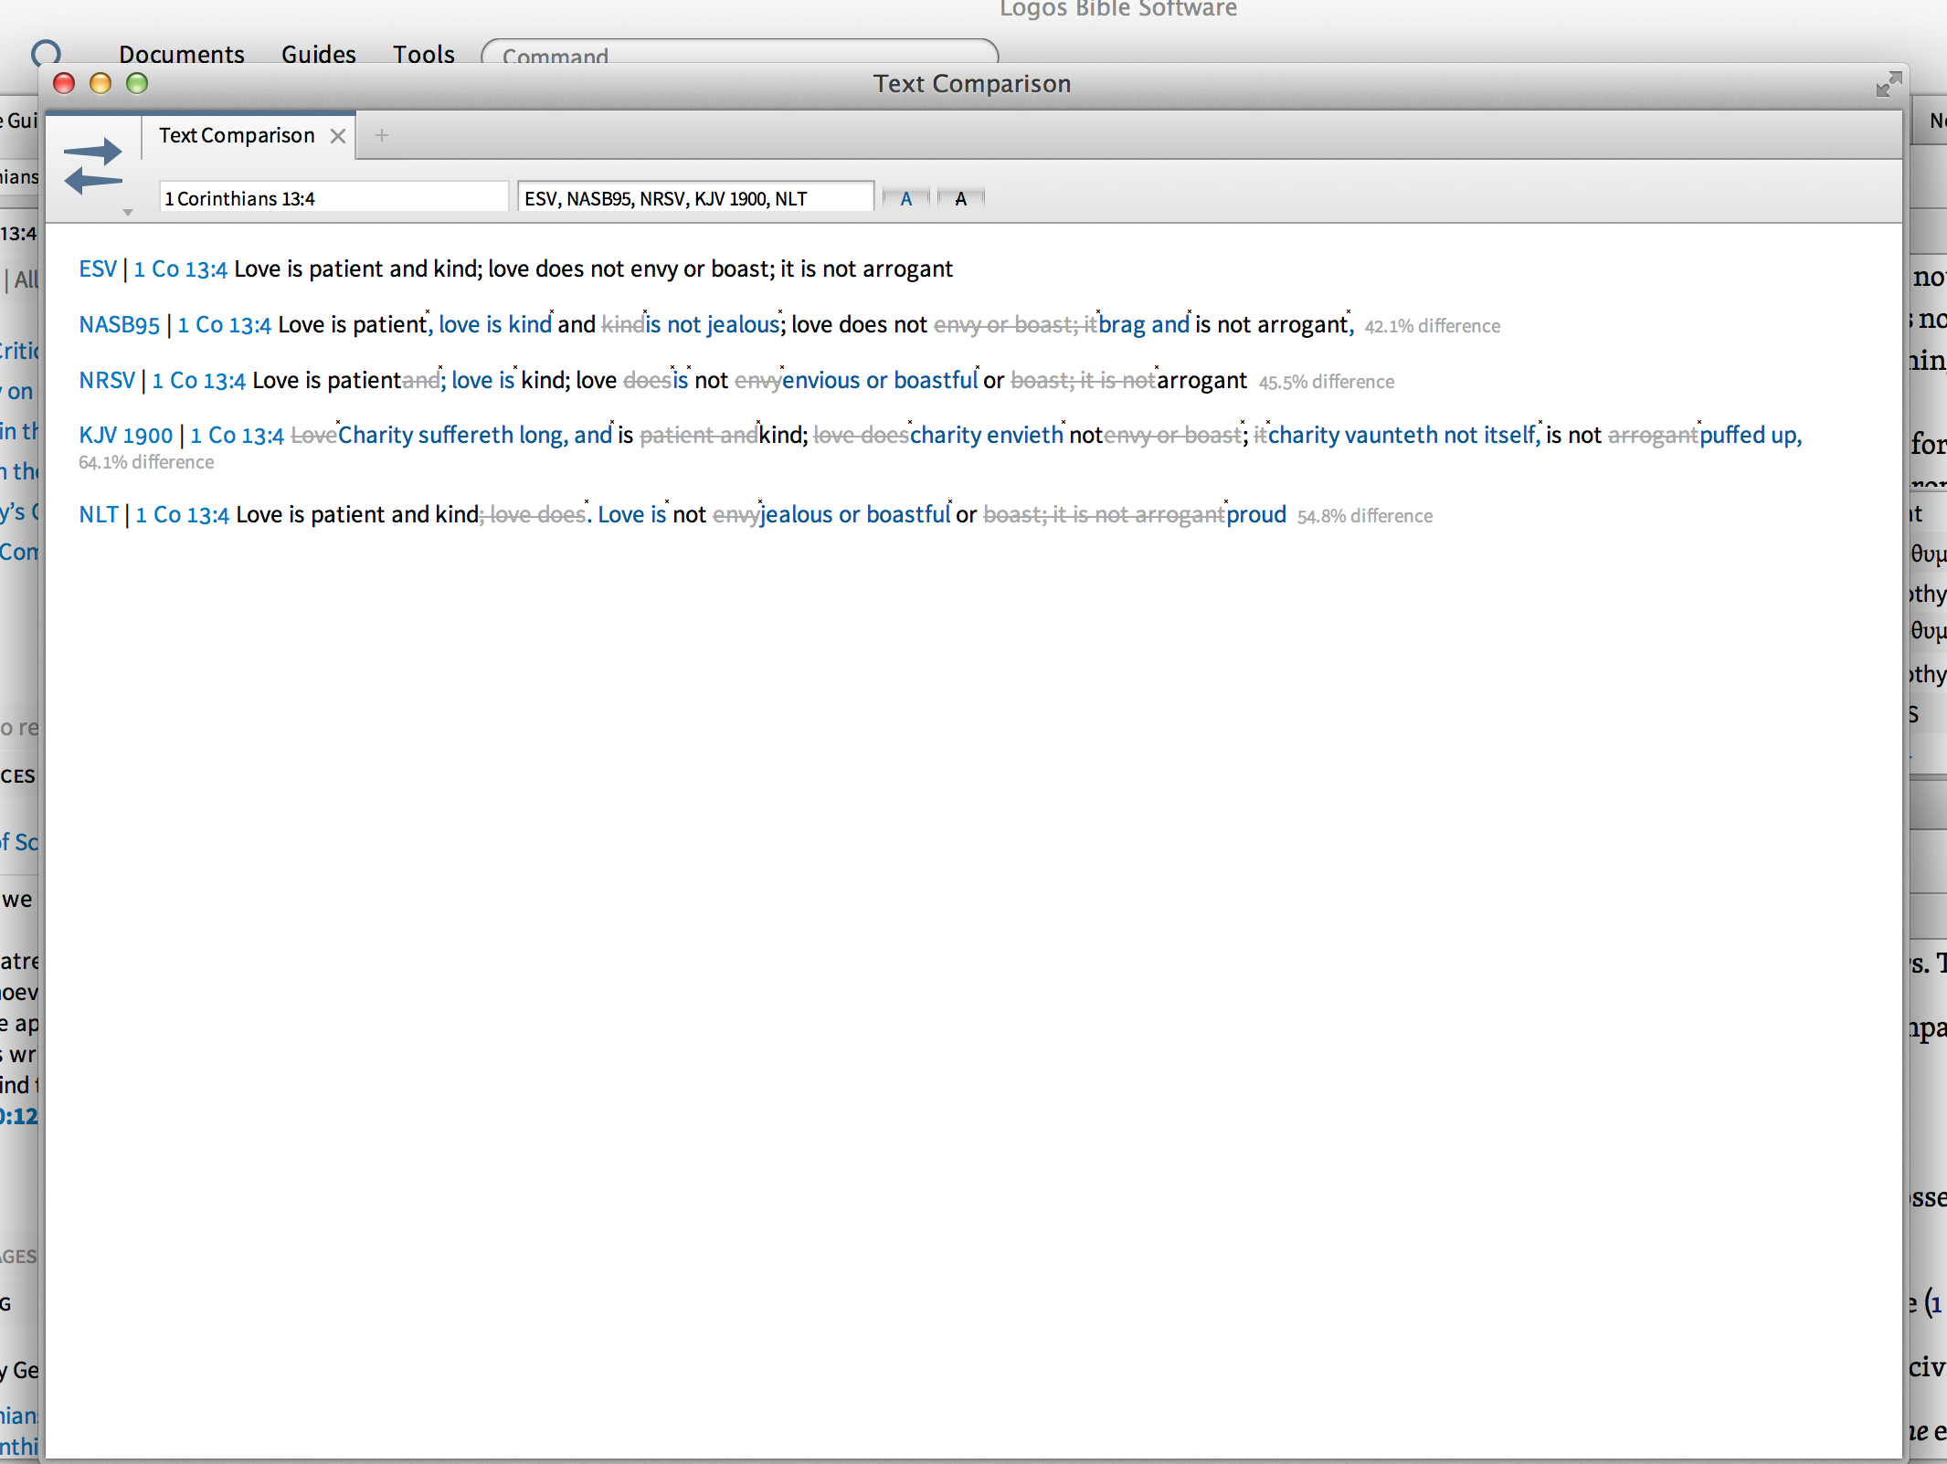Open the Guides menu
Image resolution: width=1947 pixels, height=1464 pixels.
tap(318, 55)
